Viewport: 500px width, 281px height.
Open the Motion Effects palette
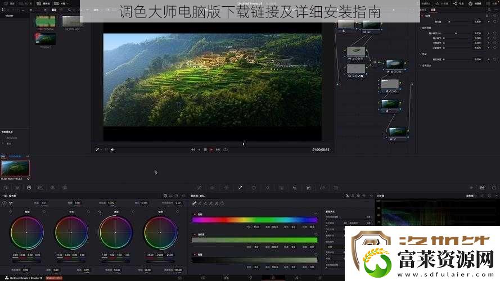click(65, 188)
